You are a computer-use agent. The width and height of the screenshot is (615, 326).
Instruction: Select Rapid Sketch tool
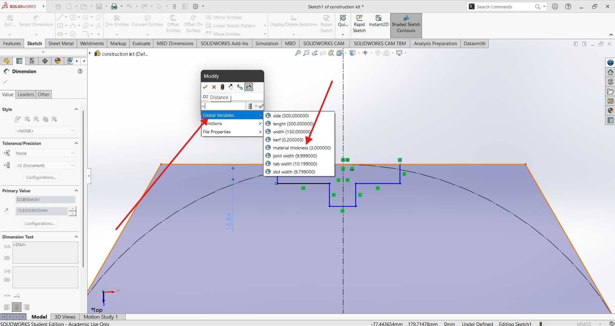(x=359, y=24)
